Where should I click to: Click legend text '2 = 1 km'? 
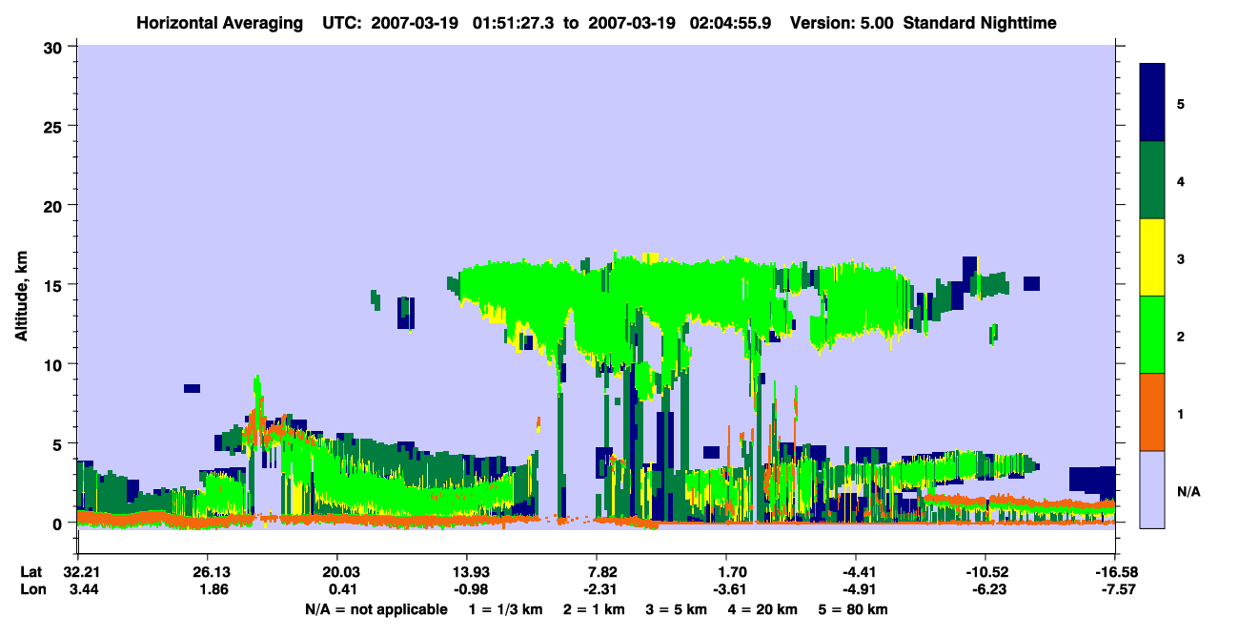point(593,609)
